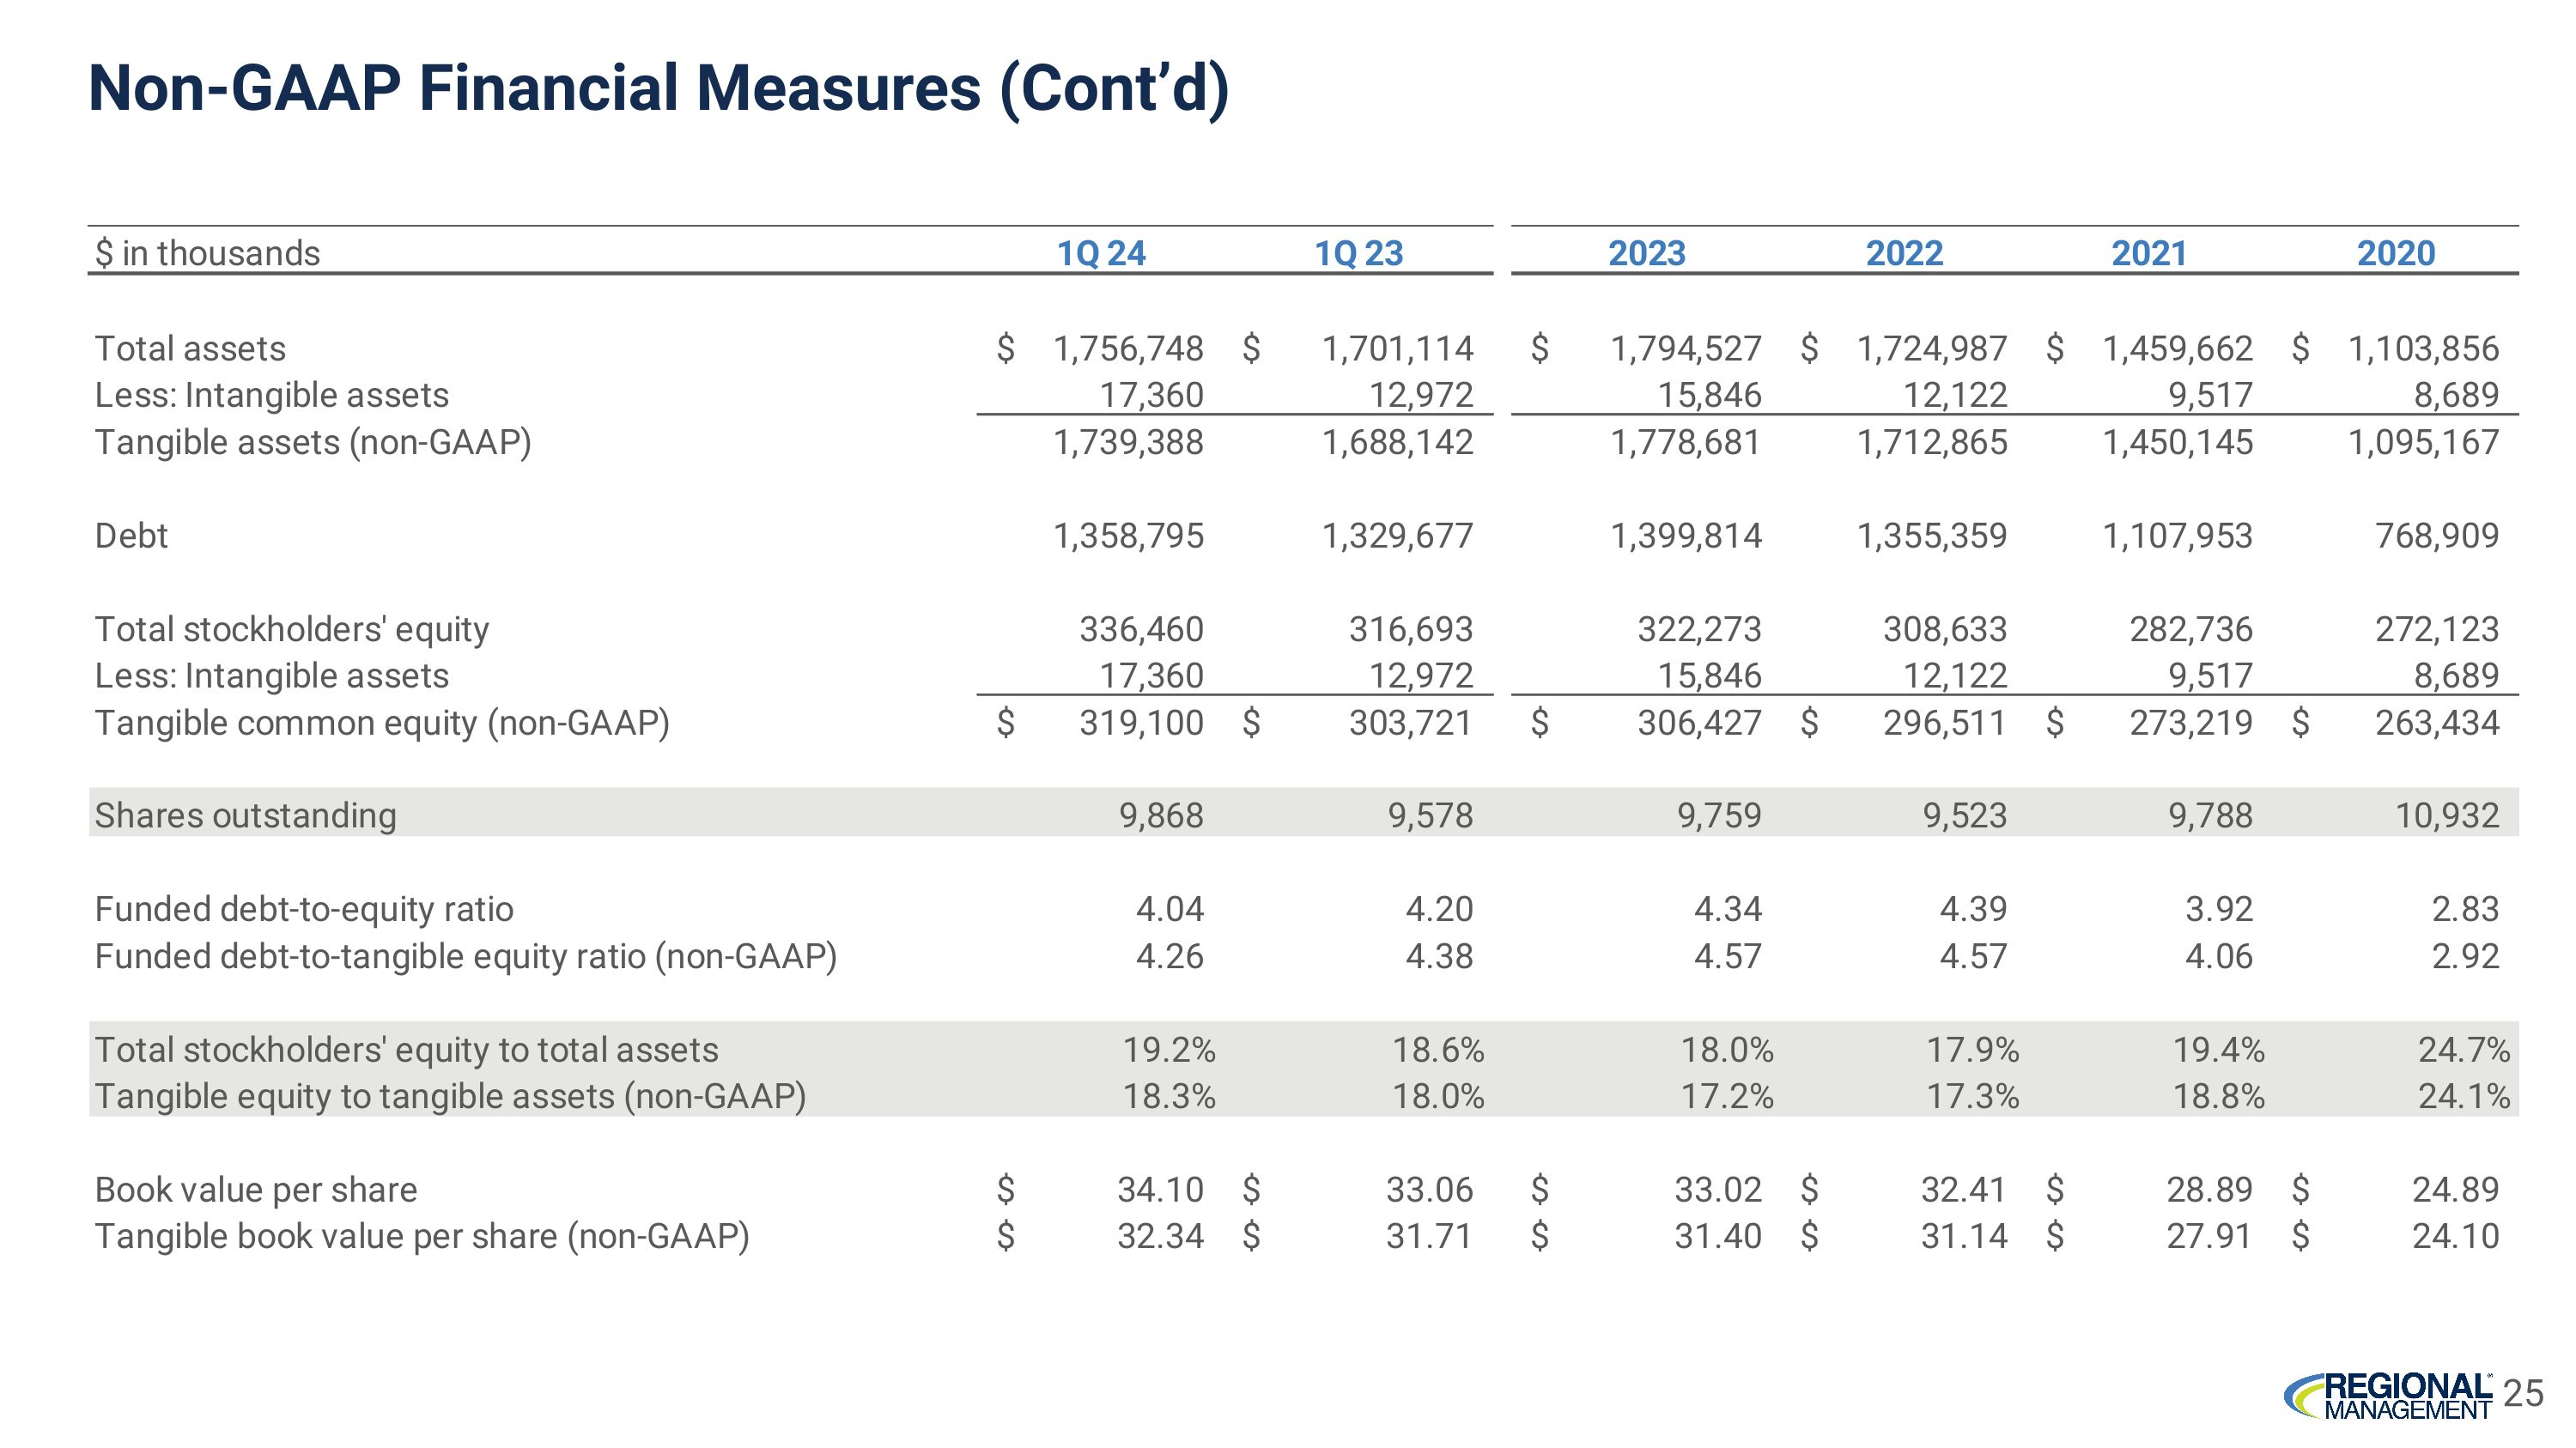2576x1448 pixels.
Task: Click Tangible common equity (non-GAAP) label
Action: tap(382, 723)
